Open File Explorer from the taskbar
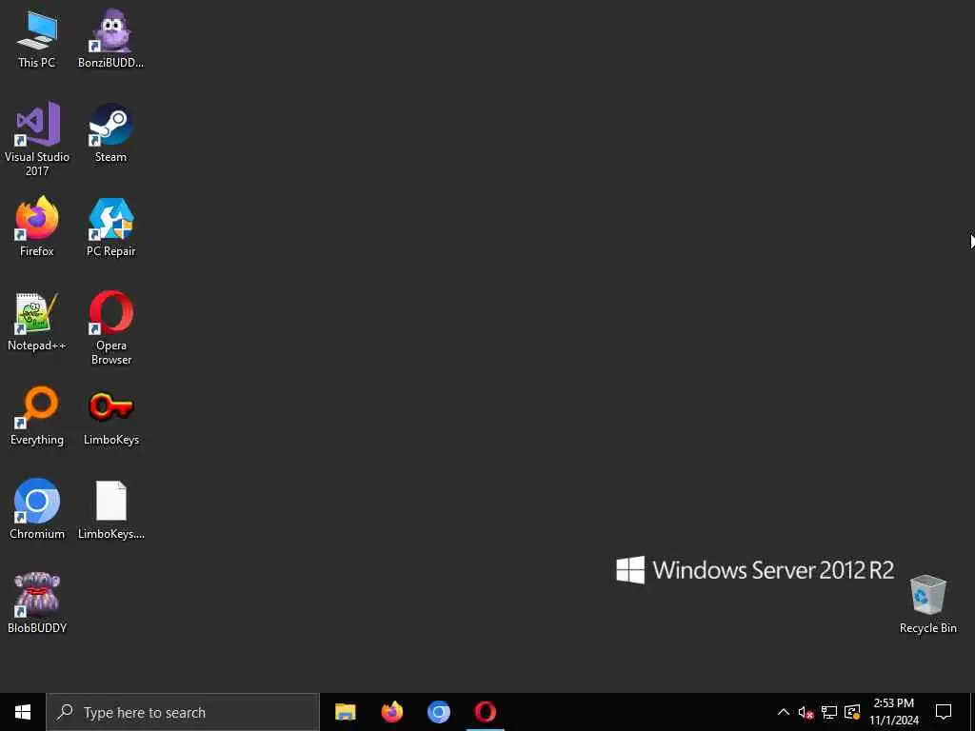 point(345,712)
